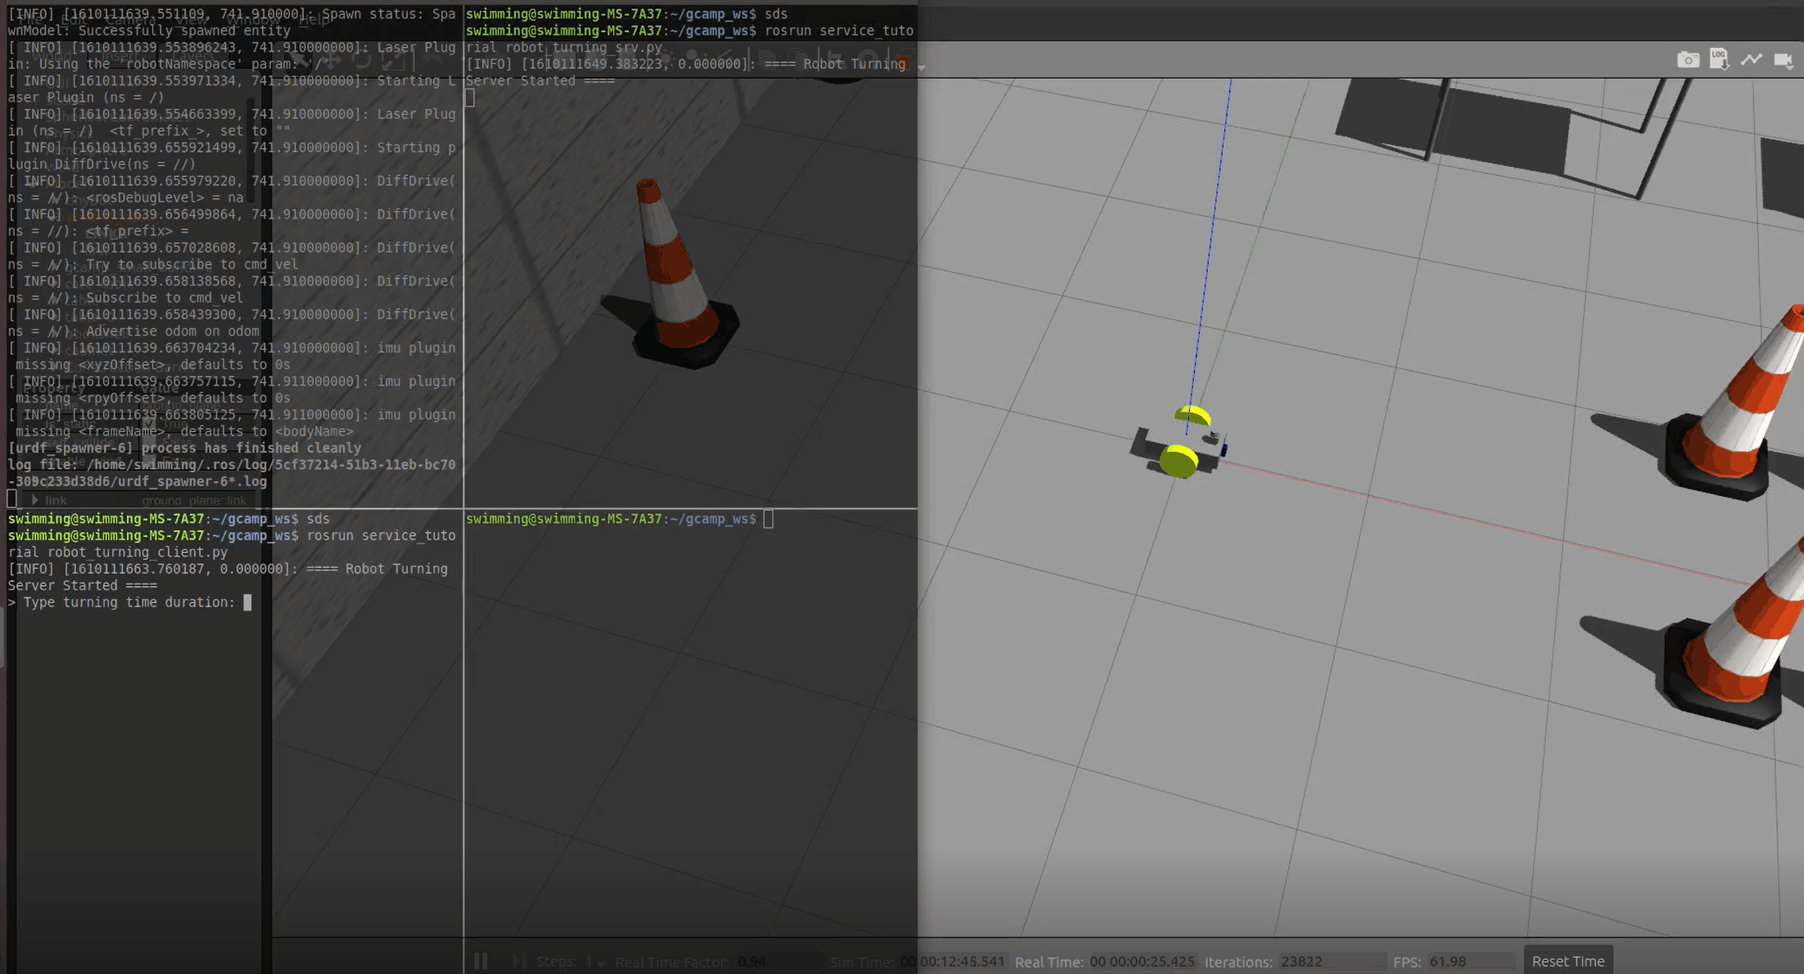
Task: Click the Sim Time value field
Action: tap(952, 962)
